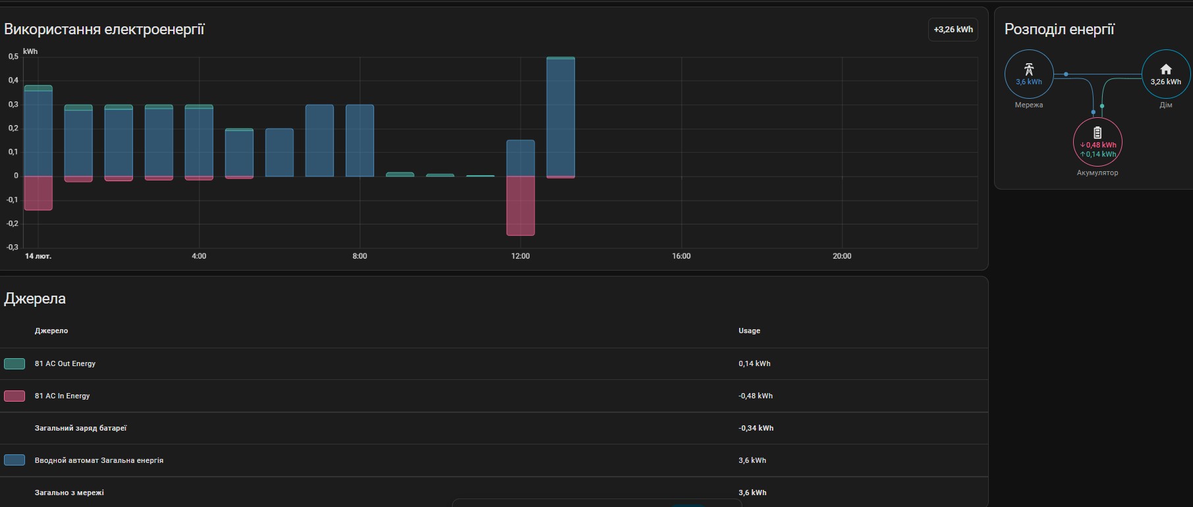Click the 0,48 kWh battery charge value
This screenshot has height=507, width=1193.
(1098, 145)
